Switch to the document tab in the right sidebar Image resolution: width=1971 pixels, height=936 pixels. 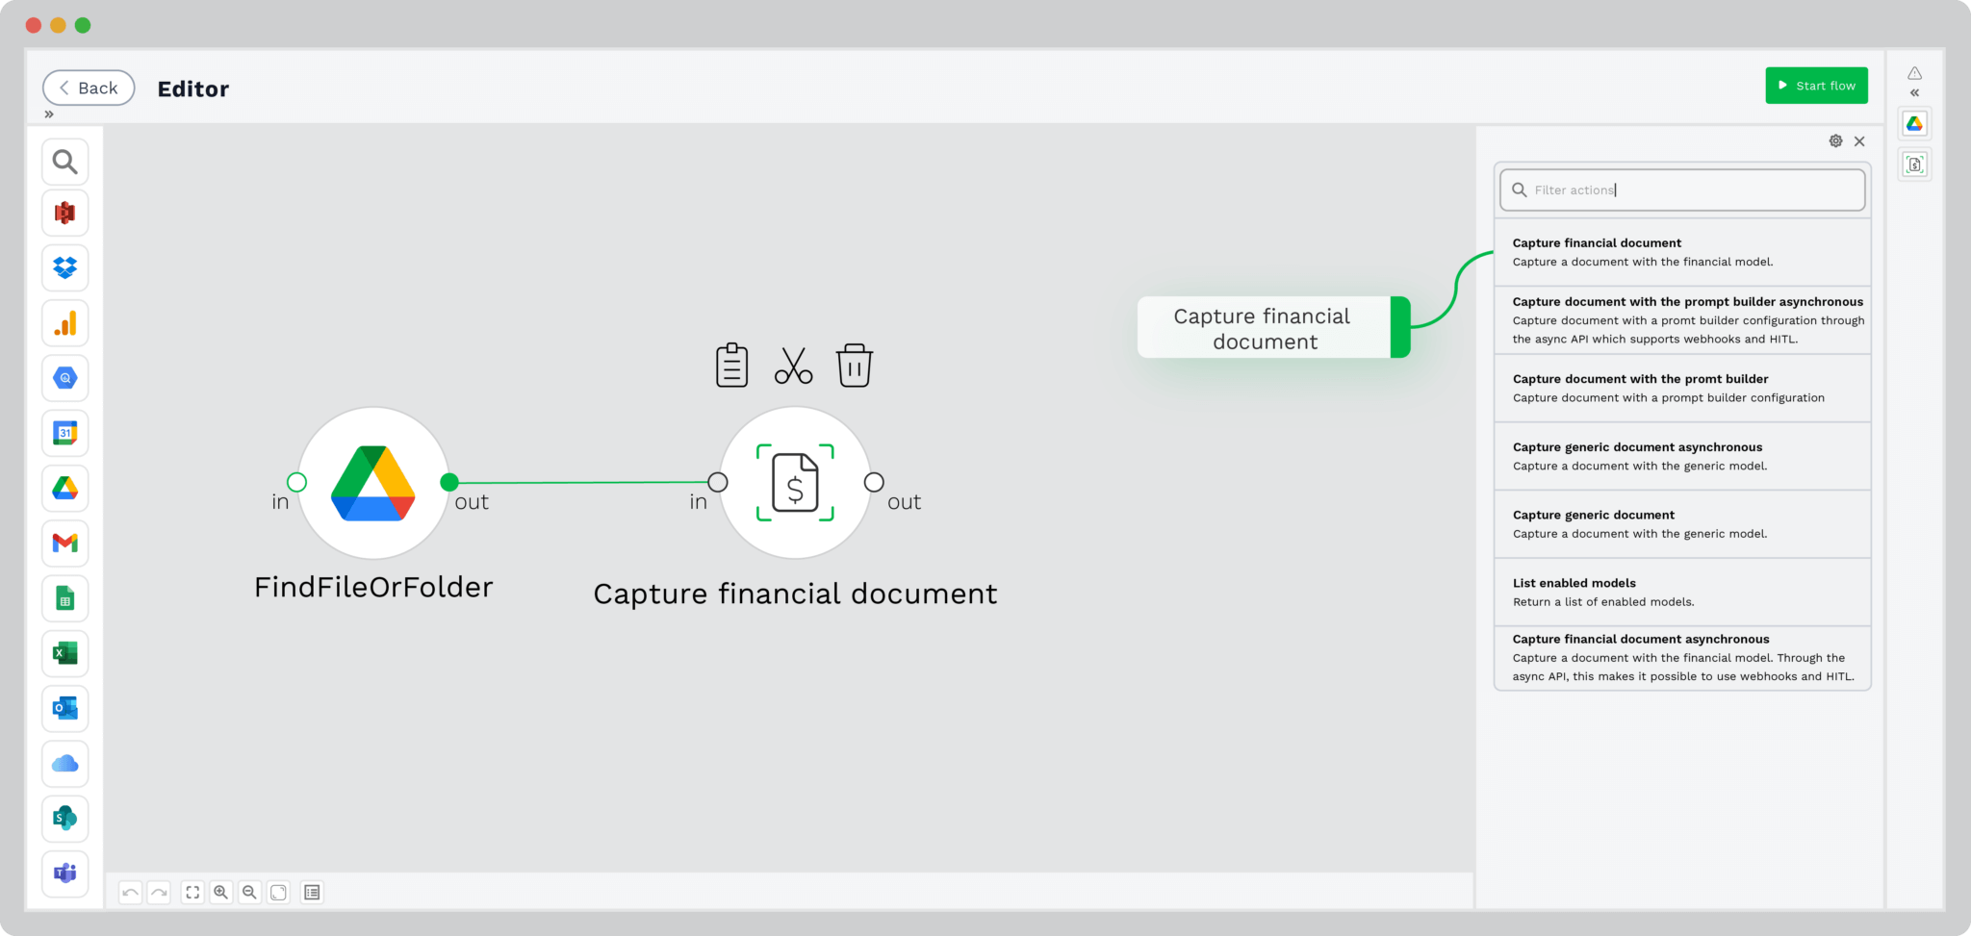click(x=1914, y=164)
